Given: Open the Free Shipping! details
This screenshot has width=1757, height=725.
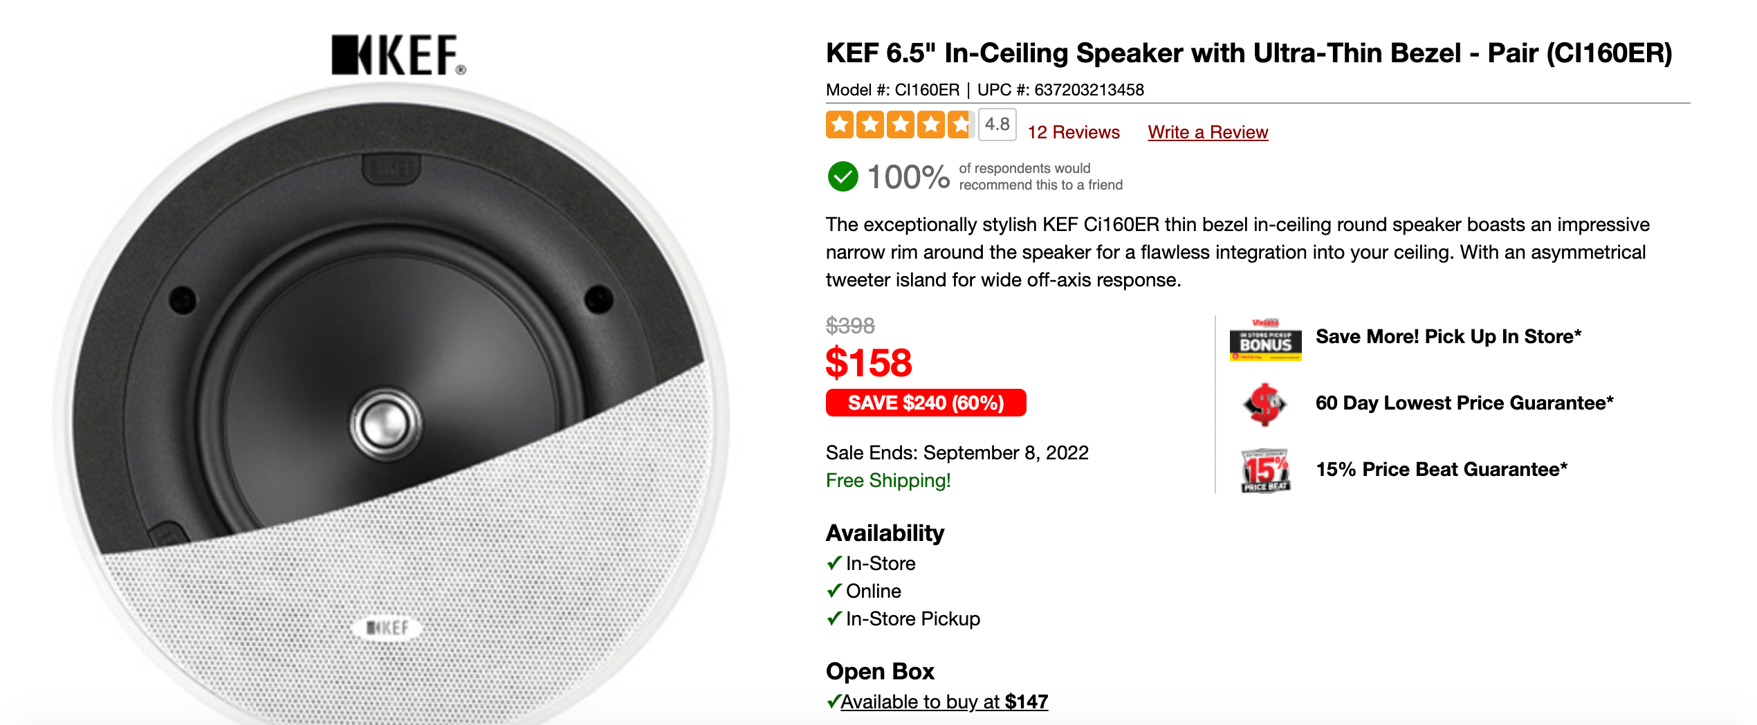Looking at the screenshot, I should [887, 481].
